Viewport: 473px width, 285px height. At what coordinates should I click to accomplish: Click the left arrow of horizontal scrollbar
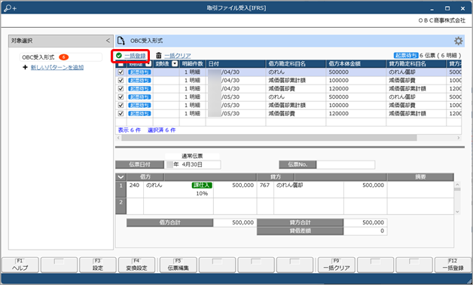pyautogui.click(x=118, y=138)
